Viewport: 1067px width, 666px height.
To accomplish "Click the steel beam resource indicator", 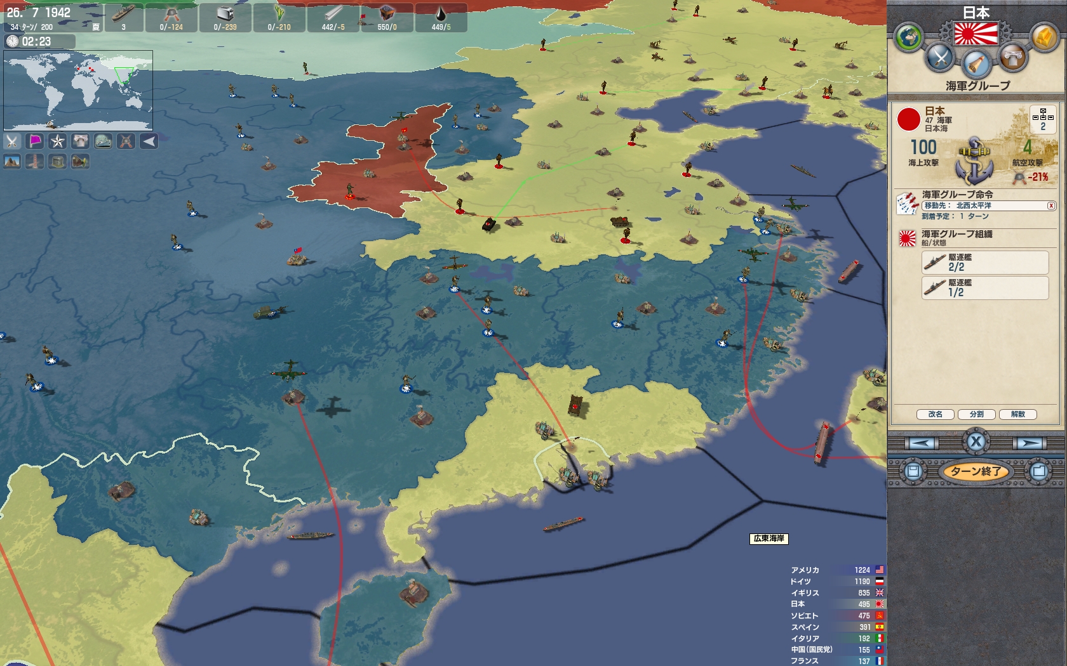I will [333, 18].
